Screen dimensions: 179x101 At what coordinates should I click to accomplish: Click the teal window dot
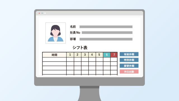coord(42,13)
